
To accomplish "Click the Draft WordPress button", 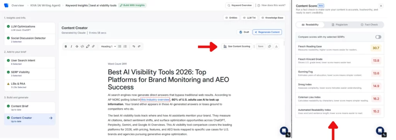I will 244,32.
